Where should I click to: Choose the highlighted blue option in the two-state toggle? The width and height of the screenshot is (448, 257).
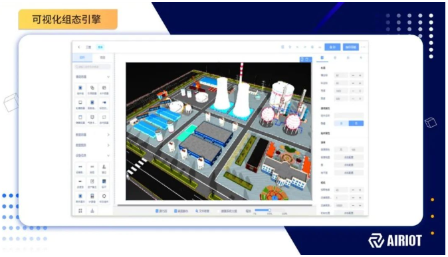[x=356, y=124]
